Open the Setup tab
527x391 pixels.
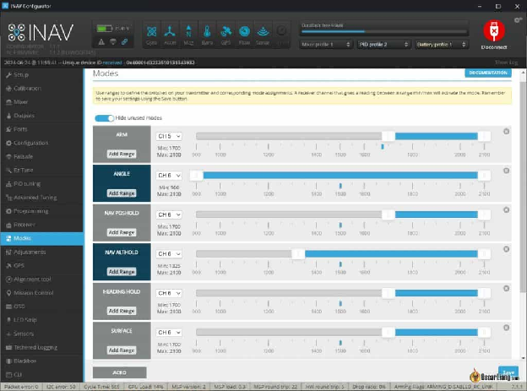41,75
